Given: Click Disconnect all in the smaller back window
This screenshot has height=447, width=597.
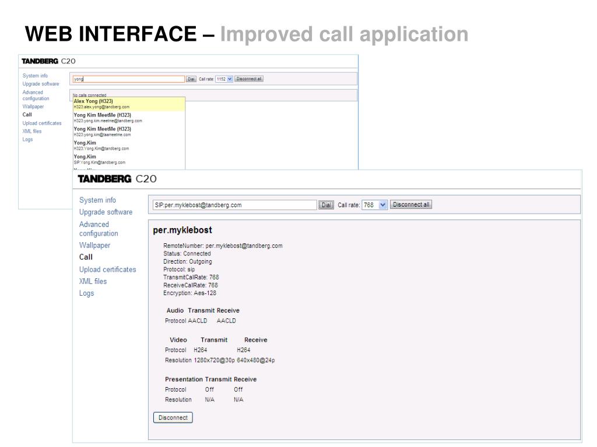Looking at the screenshot, I should (x=249, y=79).
